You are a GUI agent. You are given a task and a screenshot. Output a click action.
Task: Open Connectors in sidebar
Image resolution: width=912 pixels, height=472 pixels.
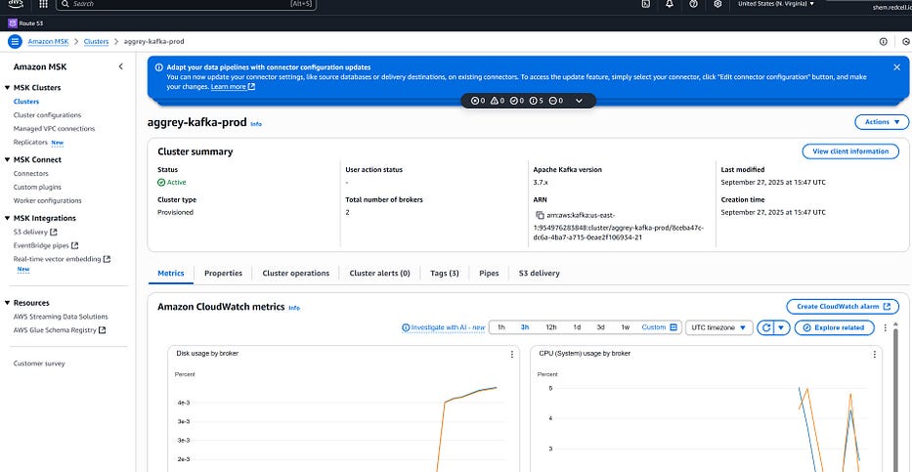[31, 173]
